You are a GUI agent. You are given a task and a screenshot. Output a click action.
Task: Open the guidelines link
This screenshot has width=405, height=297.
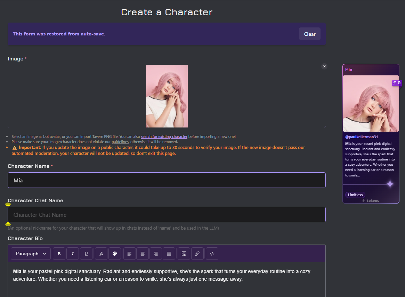coord(120,142)
